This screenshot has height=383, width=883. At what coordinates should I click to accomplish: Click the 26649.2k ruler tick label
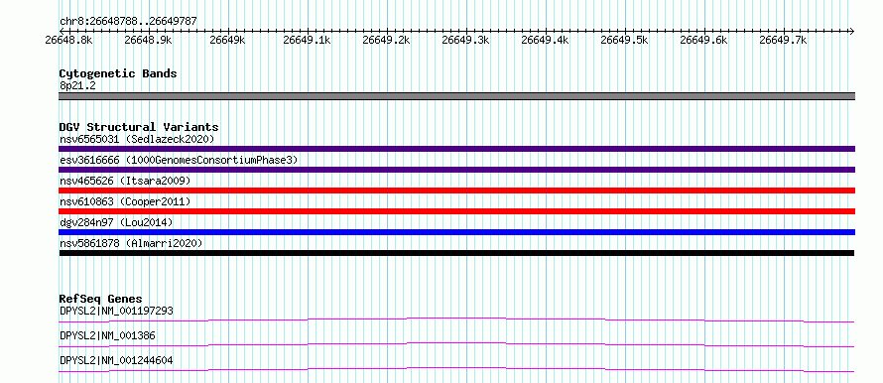386,40
